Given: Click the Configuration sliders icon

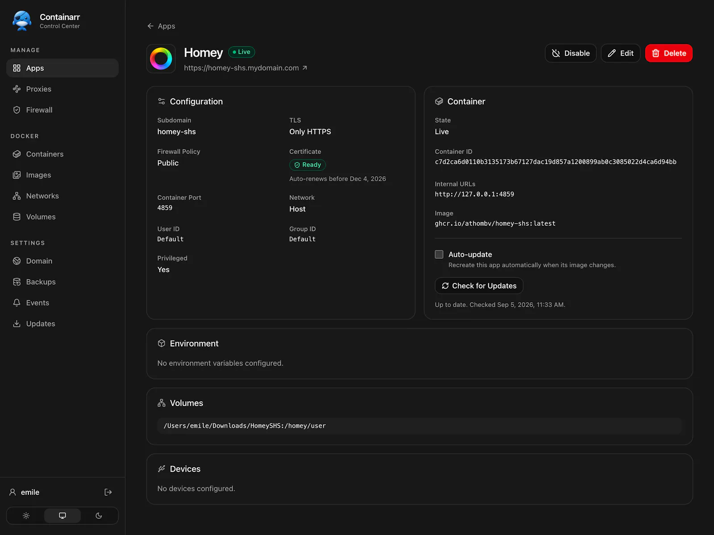Looking at the screenshot, I should tap(162, 101).
